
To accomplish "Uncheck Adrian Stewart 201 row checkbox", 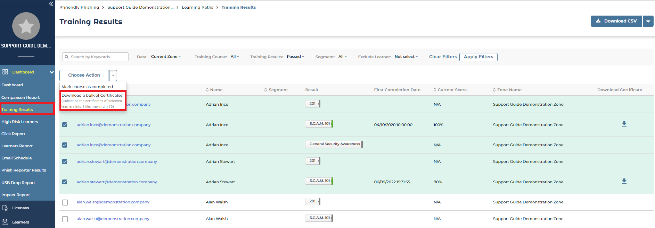I will coord(65,162).
